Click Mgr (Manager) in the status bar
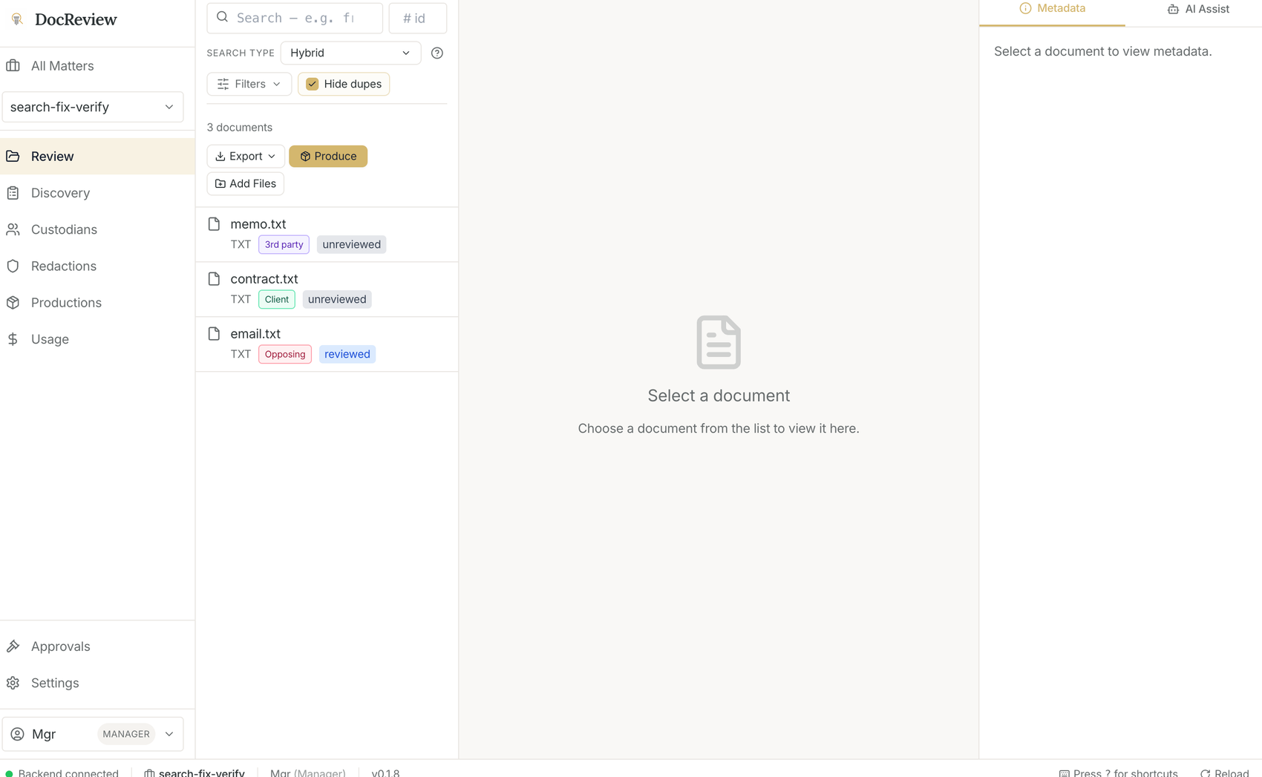This screenshot has height=777, width=1262. coord(308,773)
